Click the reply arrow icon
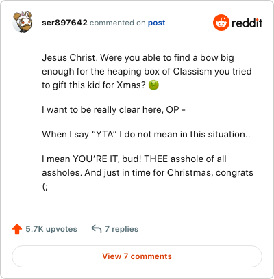 pyautogui.click(x=97, y=228)
